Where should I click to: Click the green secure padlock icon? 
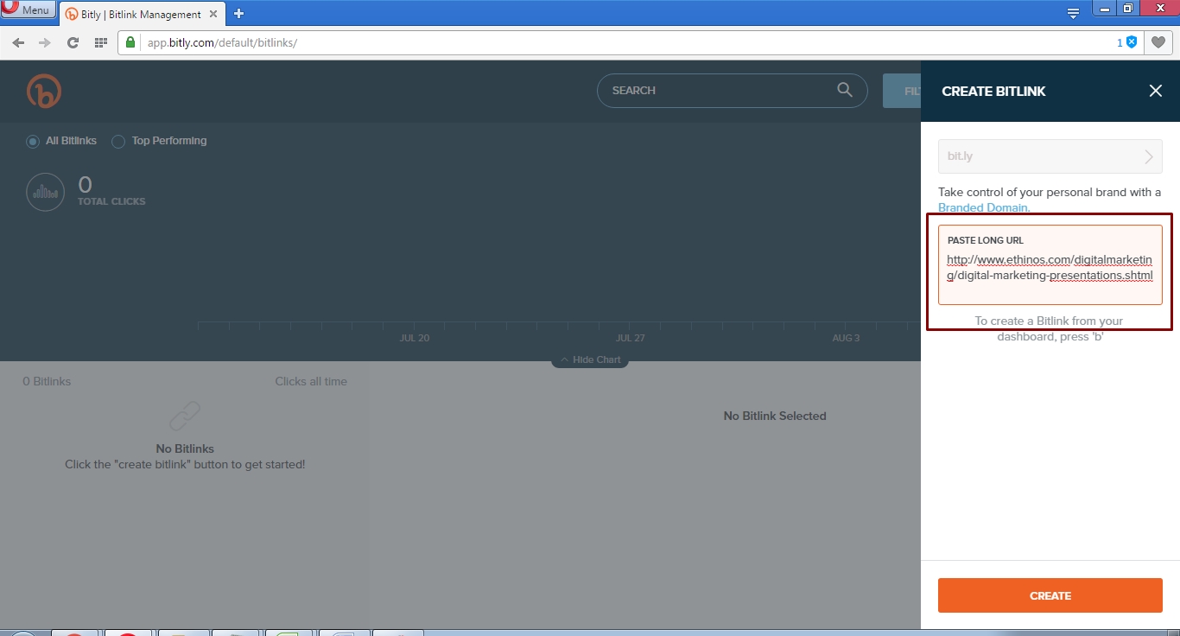130,42
